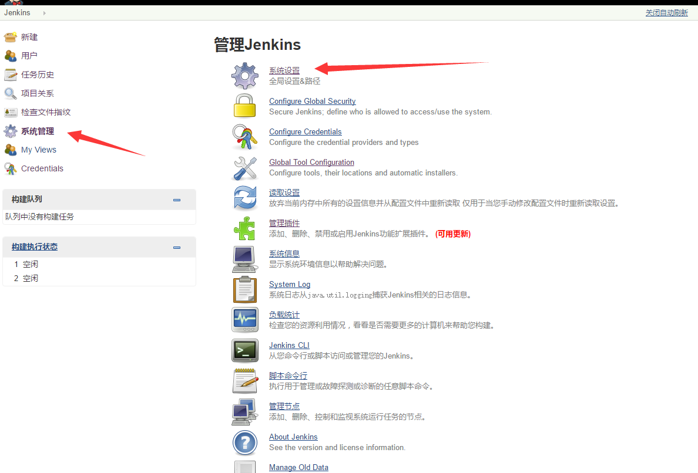The width and height of the screenshot is (698, 473).
Task: Click the terminal icon for Jenkins CLI
Action: (x=245, y=350)
